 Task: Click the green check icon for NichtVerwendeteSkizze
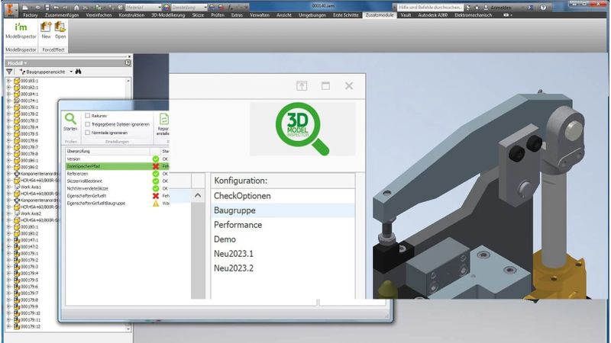[156, 188]
